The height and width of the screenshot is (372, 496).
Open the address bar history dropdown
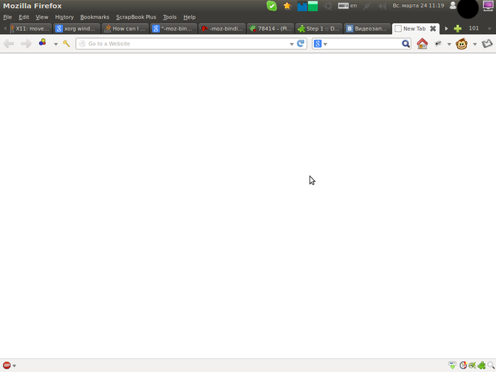click(x=291, y=44)
